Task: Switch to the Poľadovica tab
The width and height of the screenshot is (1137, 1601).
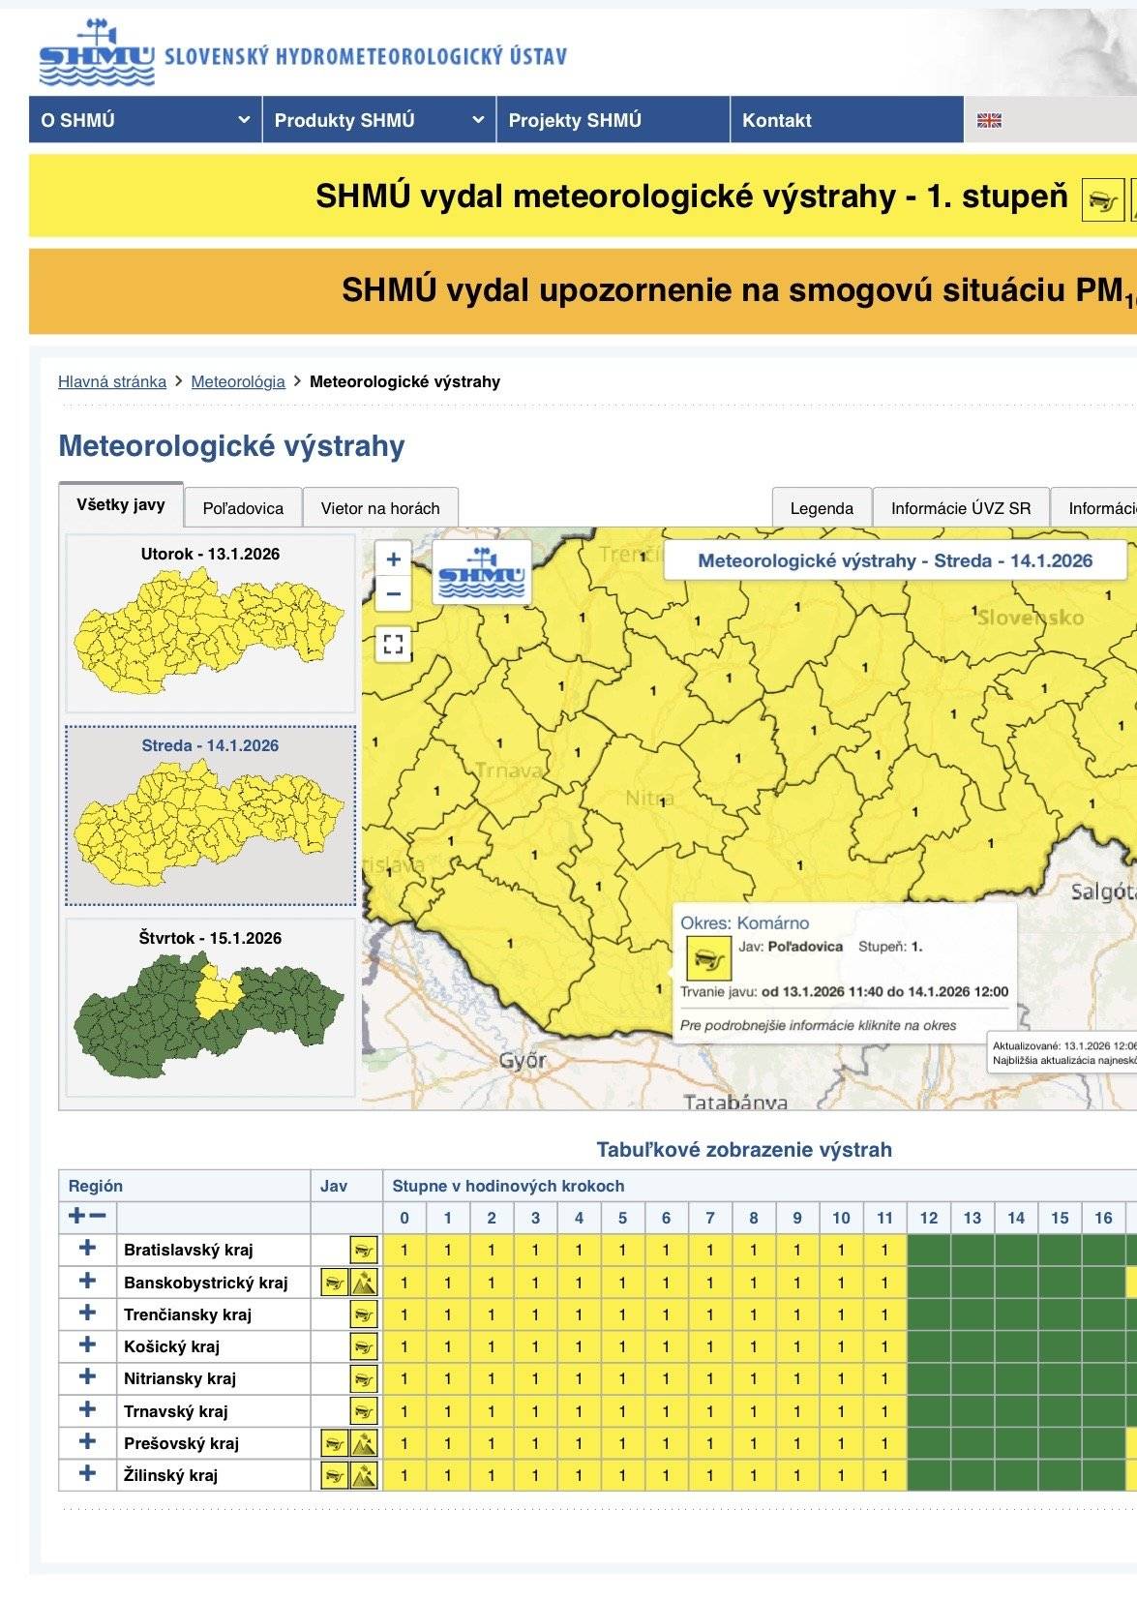Action: tap(243, 508)
